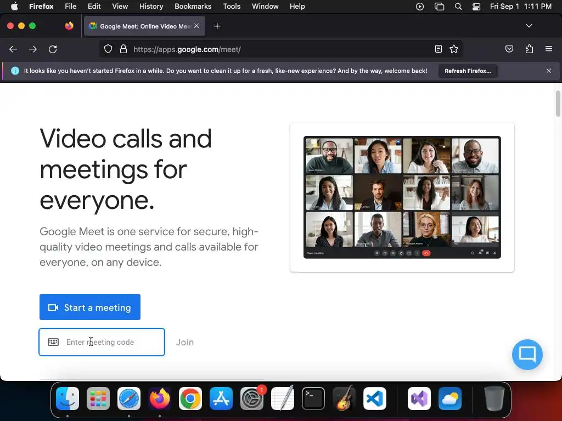Open the View menu
Image resolution: width=562 pixels, height=421 pixels.
tap(120, 7)
